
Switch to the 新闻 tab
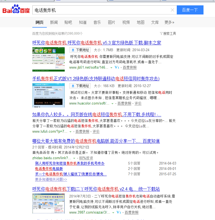pos(54,22)
